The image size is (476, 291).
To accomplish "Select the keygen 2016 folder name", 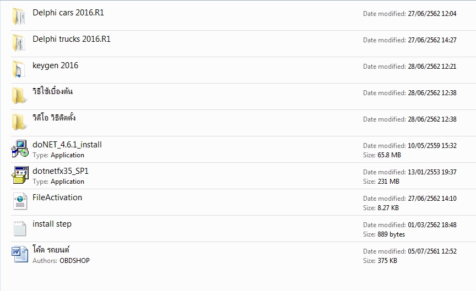I will click(x=55, y=65).
